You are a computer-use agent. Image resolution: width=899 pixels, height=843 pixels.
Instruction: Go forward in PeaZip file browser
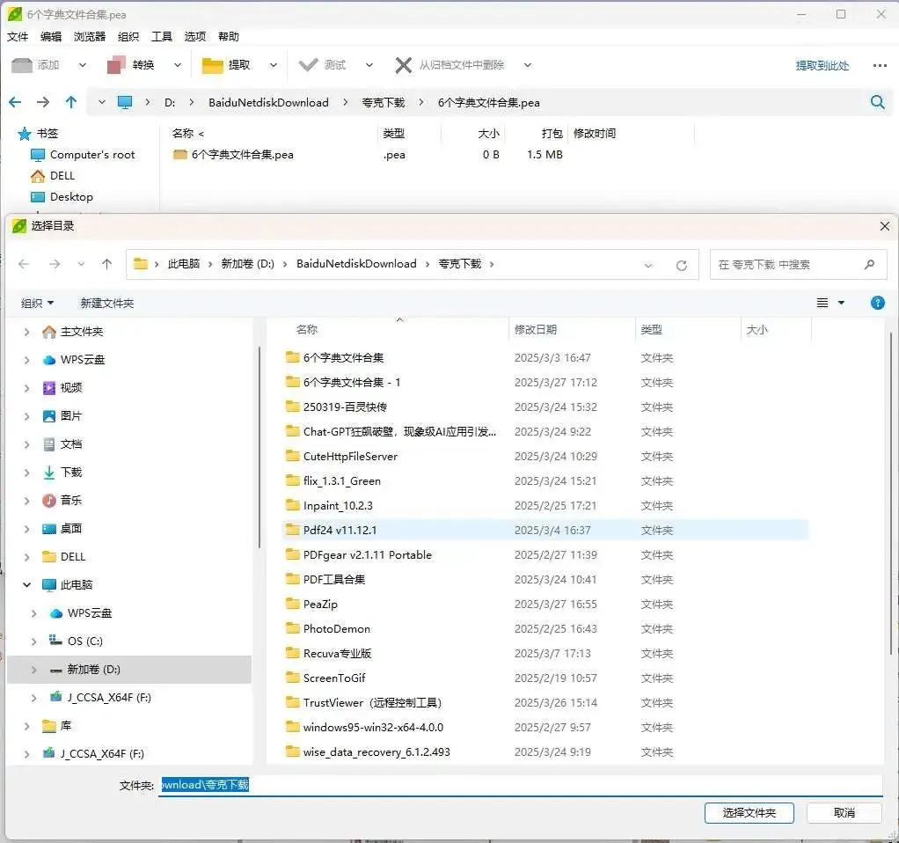[x=43, y=102]
